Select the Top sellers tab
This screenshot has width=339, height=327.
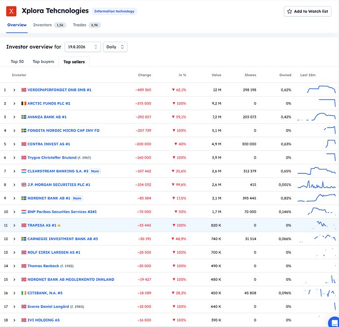(x=74, y=62)
